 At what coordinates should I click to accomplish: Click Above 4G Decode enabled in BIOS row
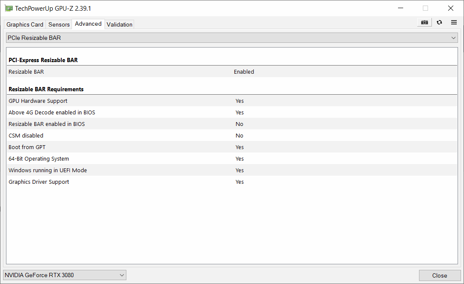pos(232,112)
